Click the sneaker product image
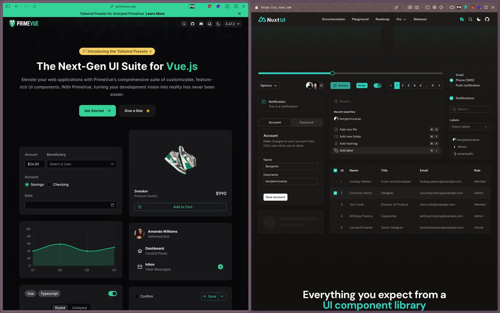The height and width of the screenshot is (313, 500). 180,160
